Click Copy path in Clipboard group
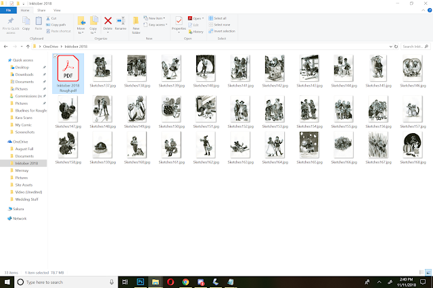 point(55,24)
